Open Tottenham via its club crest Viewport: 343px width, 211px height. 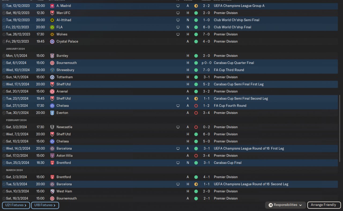(x=52, y=77)
